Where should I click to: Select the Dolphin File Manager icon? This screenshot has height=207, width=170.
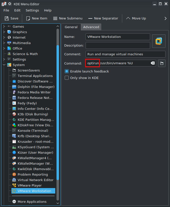point(14,87)
